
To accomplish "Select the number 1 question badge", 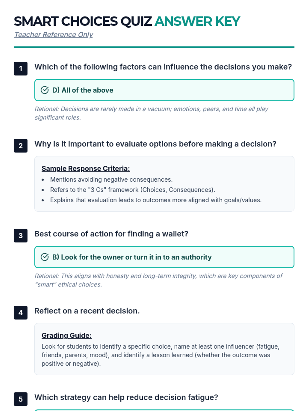I will click(21, 69).
